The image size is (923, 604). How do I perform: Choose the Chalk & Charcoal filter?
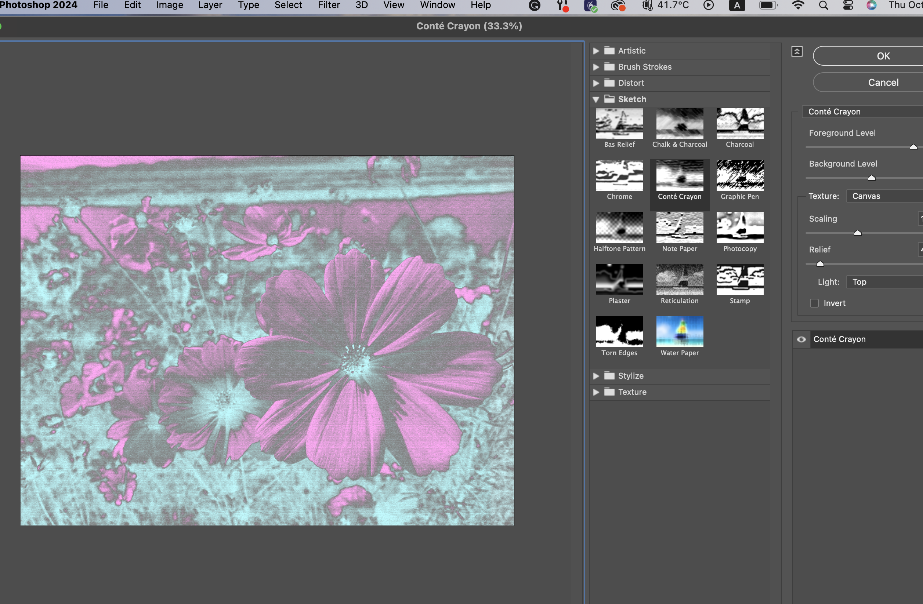point(680,123)
